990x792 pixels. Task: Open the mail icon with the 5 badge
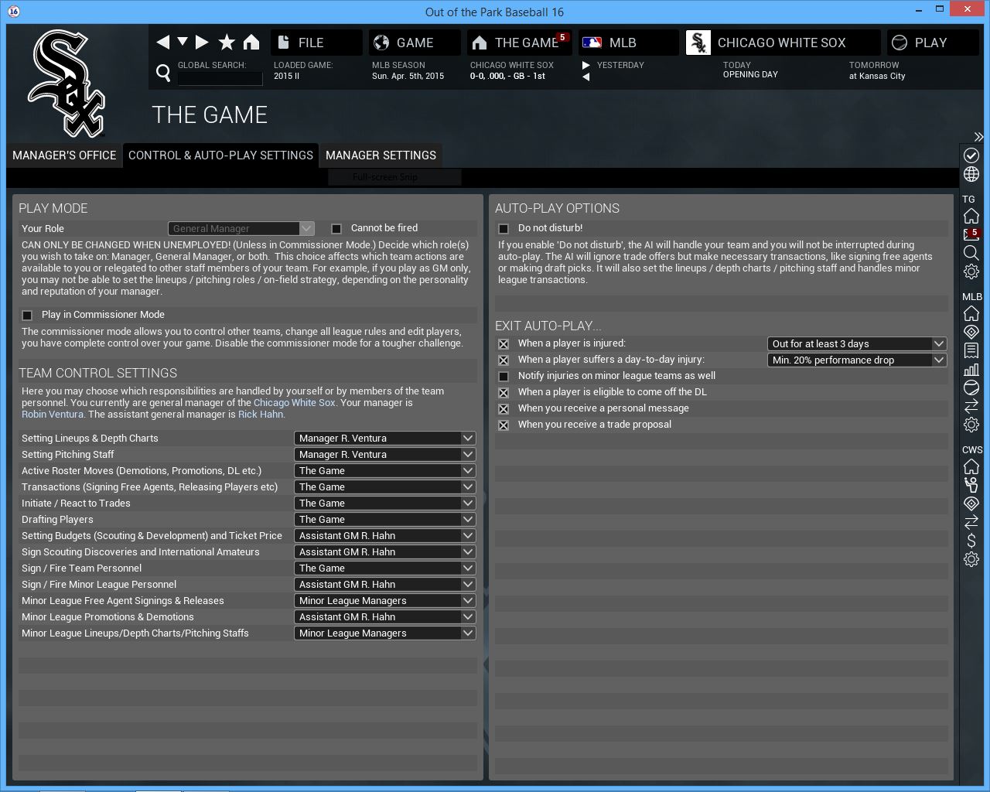click(971, 234)
